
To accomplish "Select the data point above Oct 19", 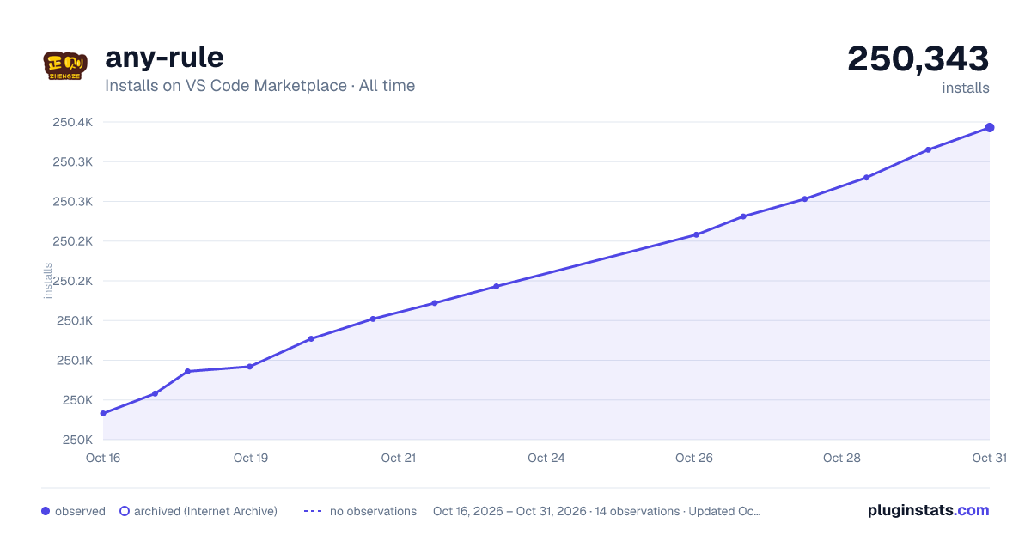I will coord(250,367).
